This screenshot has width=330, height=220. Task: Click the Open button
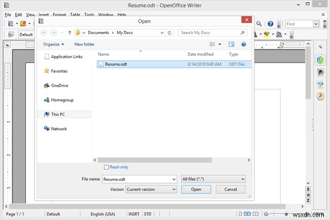click(x=196, y=190)
